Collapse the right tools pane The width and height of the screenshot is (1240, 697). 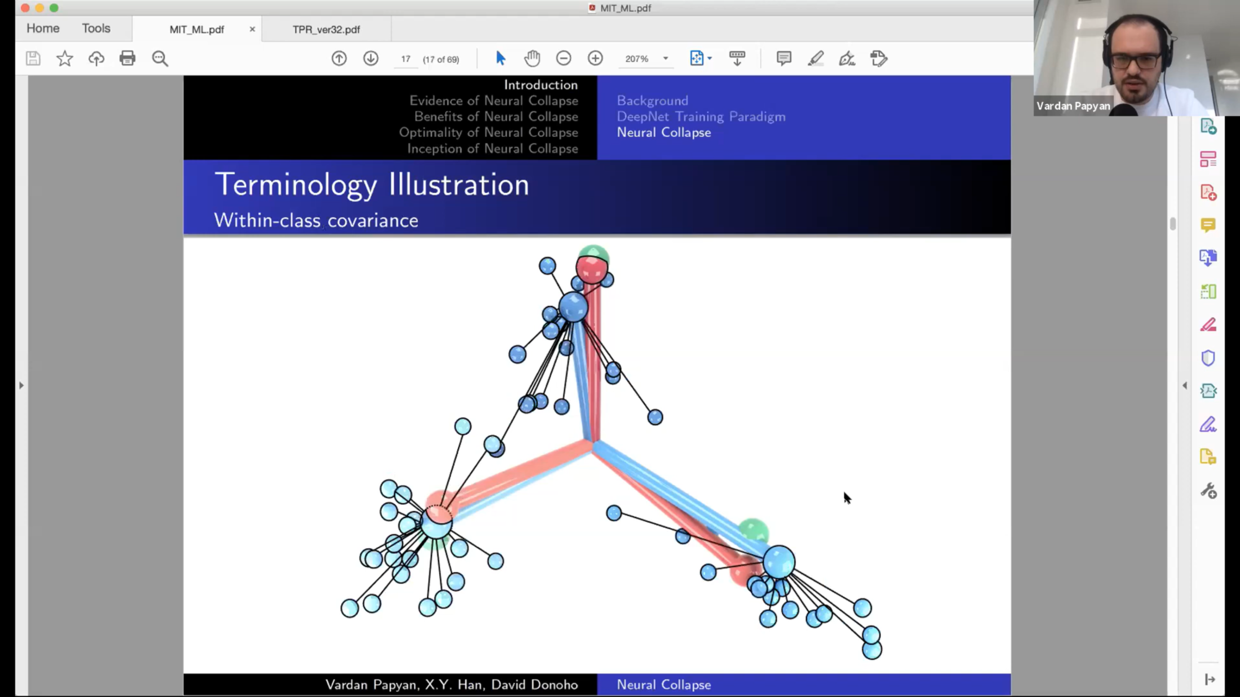1185,385
